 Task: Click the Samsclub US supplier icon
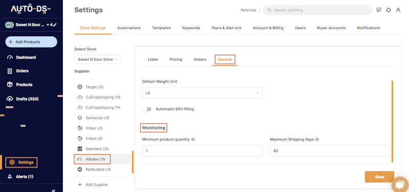click(x=80, y=118)
